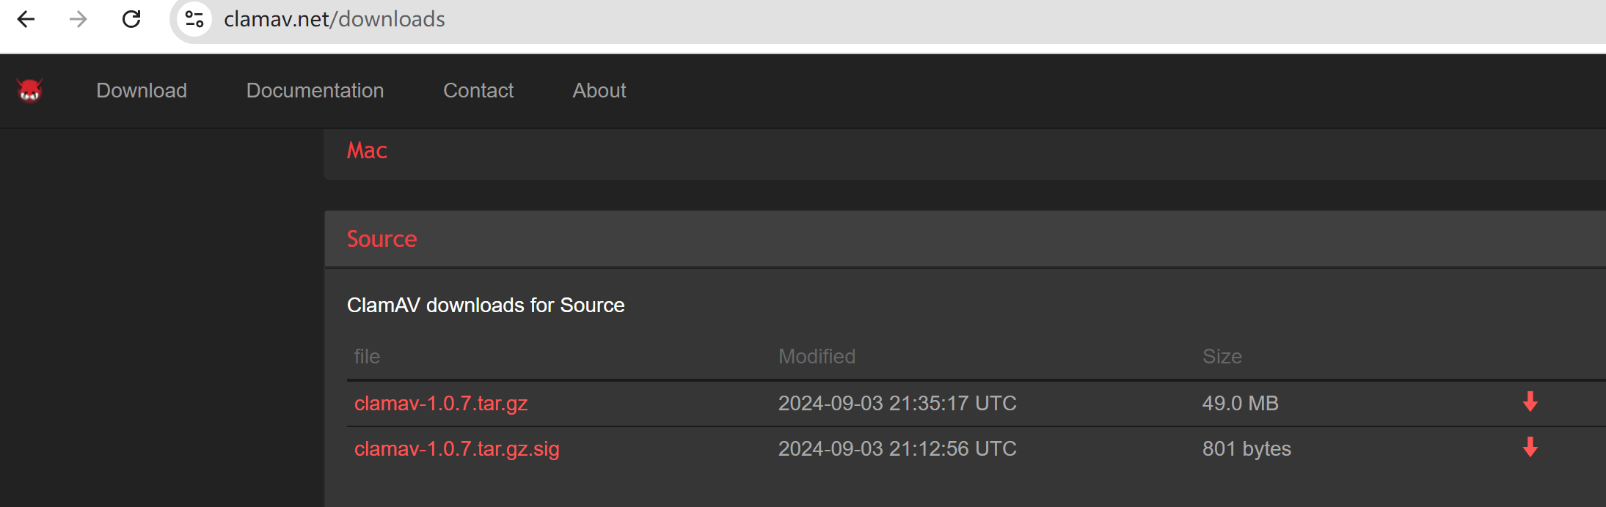Click the ClamAV red logo
The width and height of the screenshot is (1606, 507).
point(30,91)
